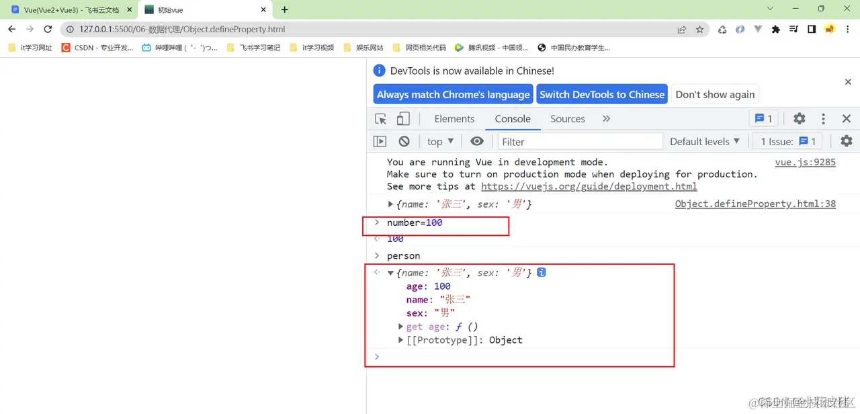Screen dimensions: 860x414
Task: Open the it学习视频 bookmark folder
Action: [x=312, y=48]
